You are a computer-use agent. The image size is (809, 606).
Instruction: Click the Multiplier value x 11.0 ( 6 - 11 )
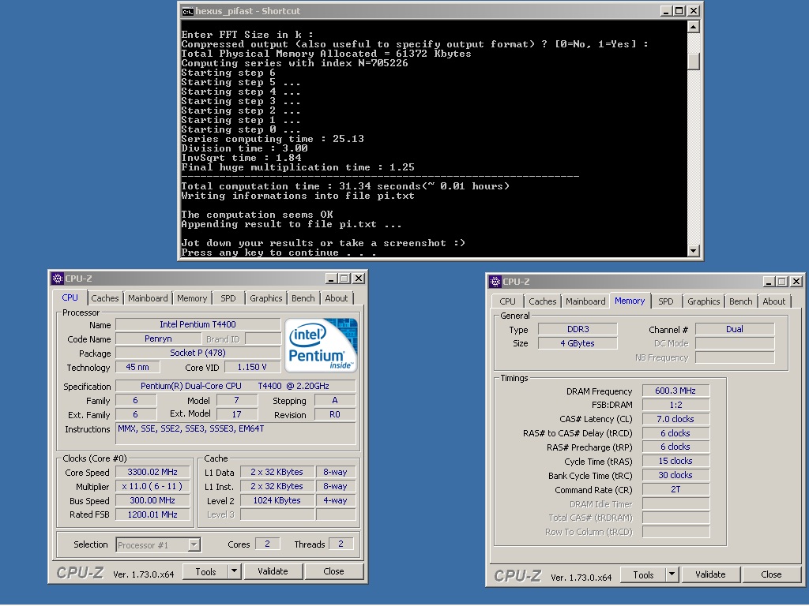pyautogui.click(x=152, y=486)
